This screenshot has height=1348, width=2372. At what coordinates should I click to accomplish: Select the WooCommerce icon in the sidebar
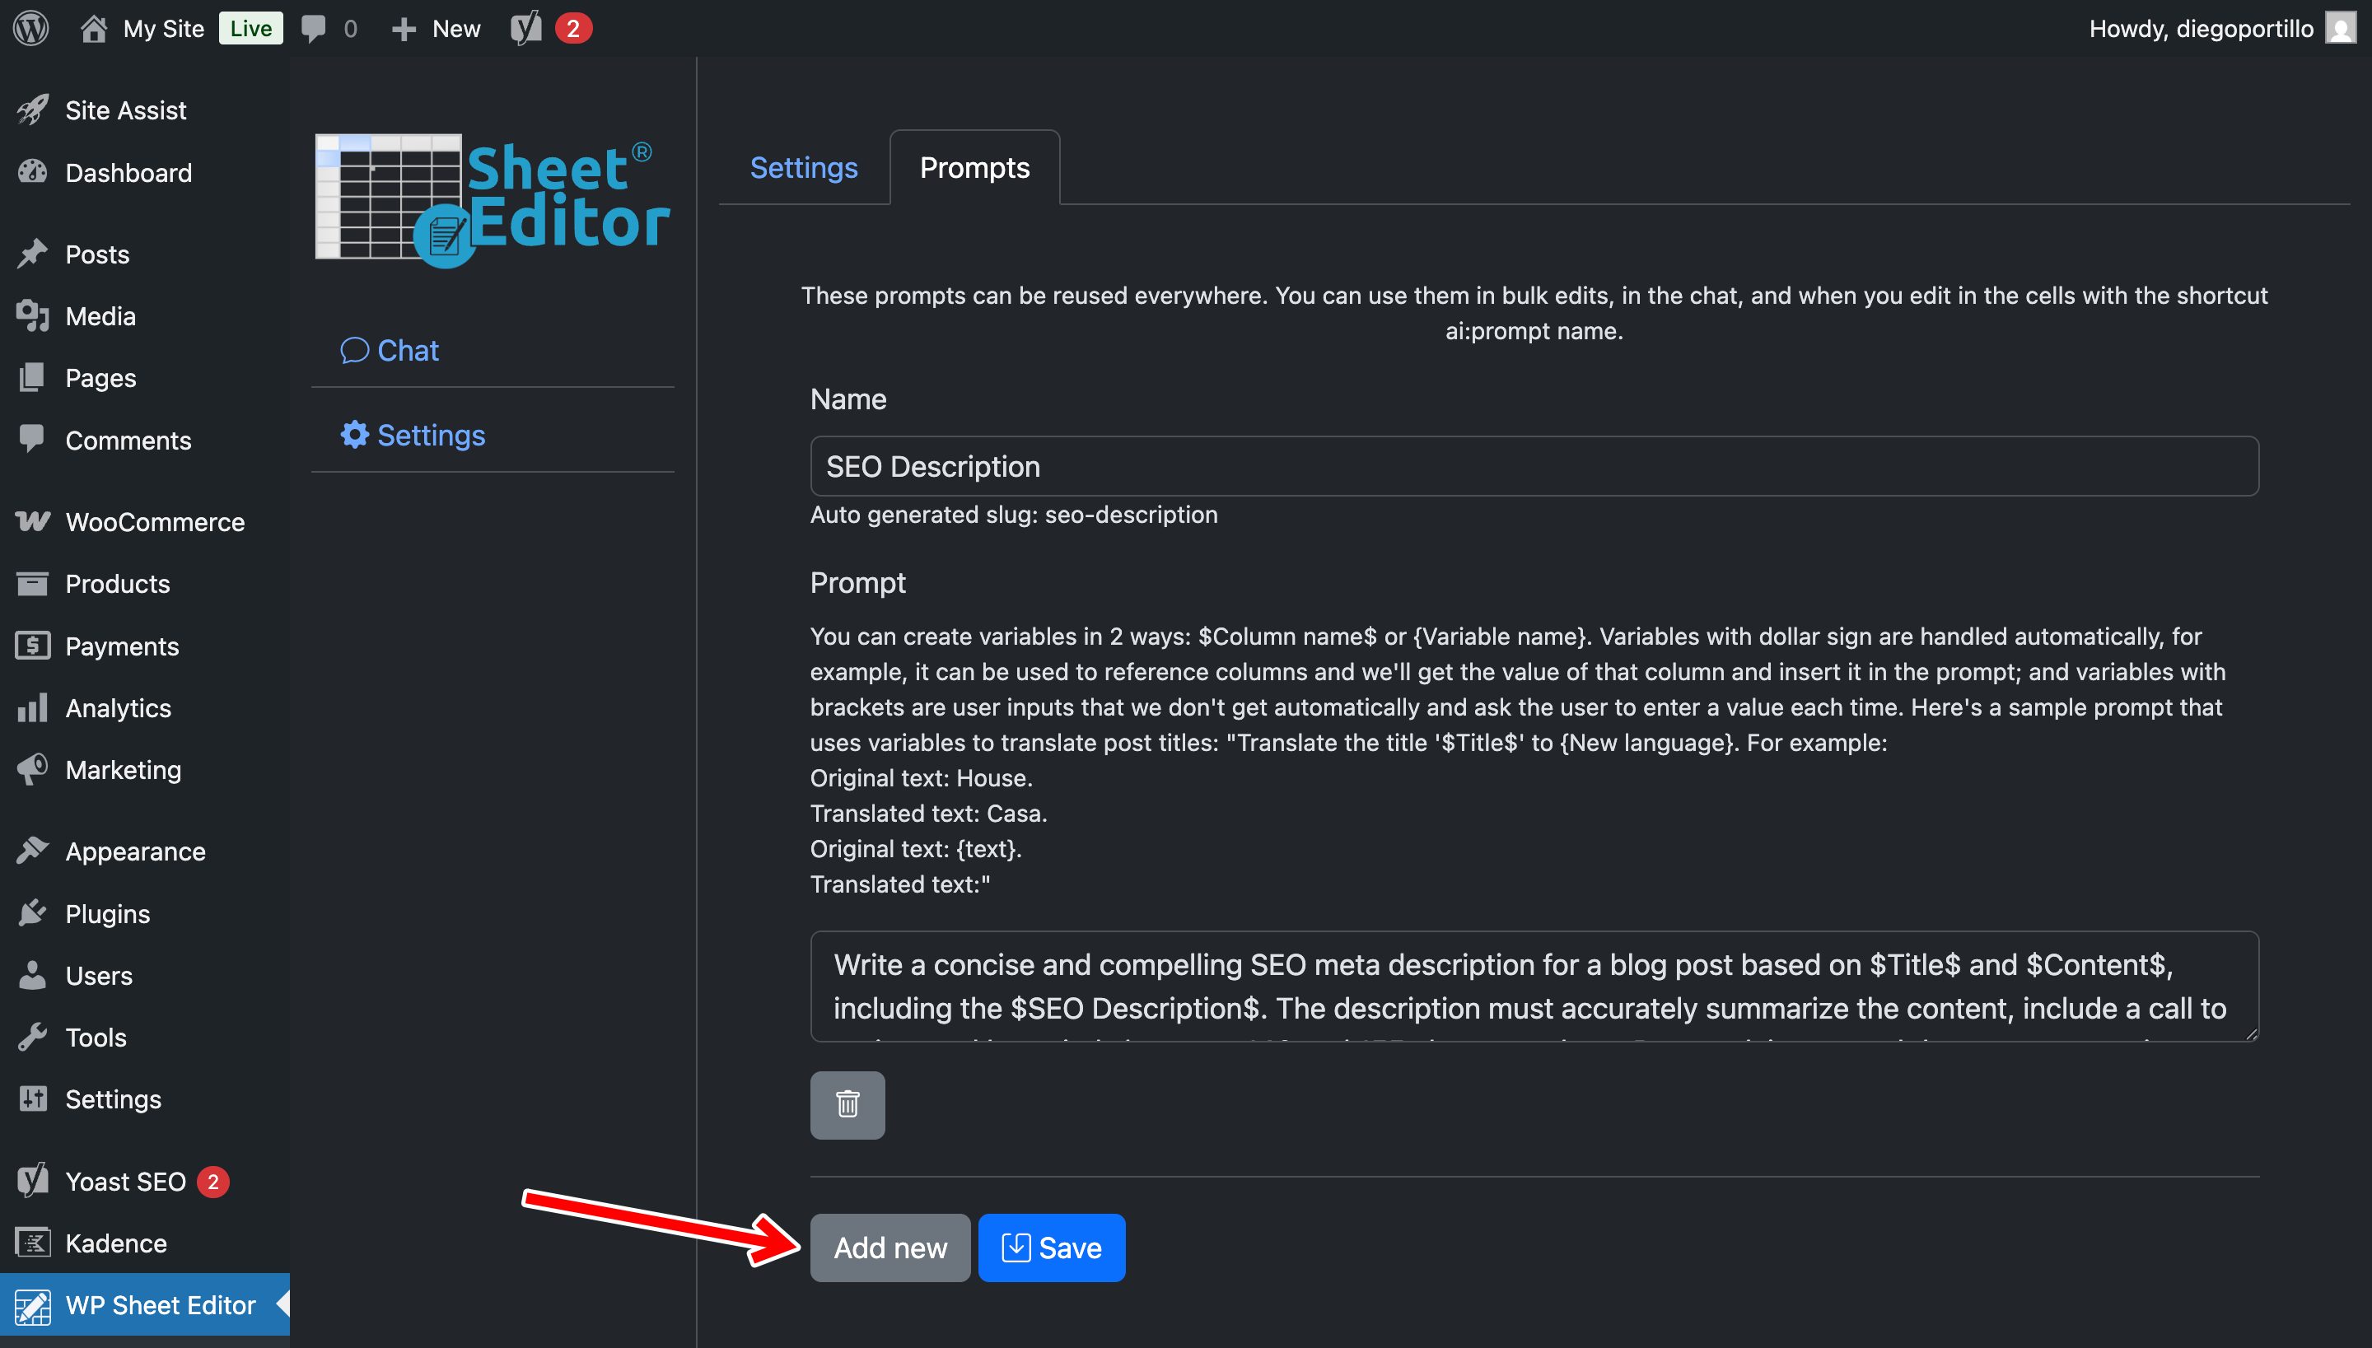[x=33, y=521]
